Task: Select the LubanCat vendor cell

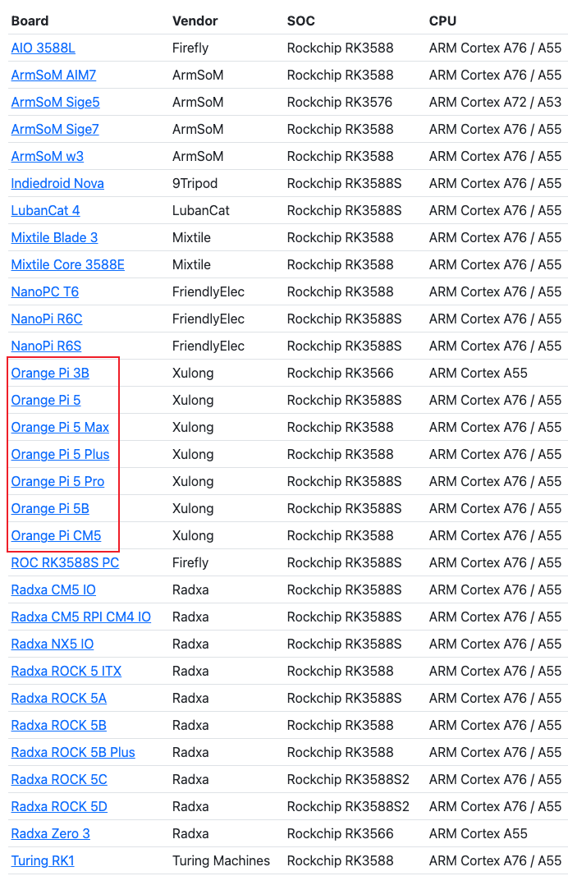Action: click(201, 211)
